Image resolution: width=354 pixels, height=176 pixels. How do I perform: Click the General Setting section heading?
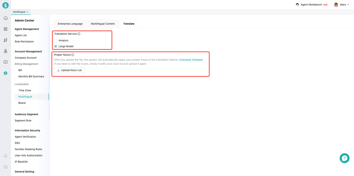coord(24,172)
